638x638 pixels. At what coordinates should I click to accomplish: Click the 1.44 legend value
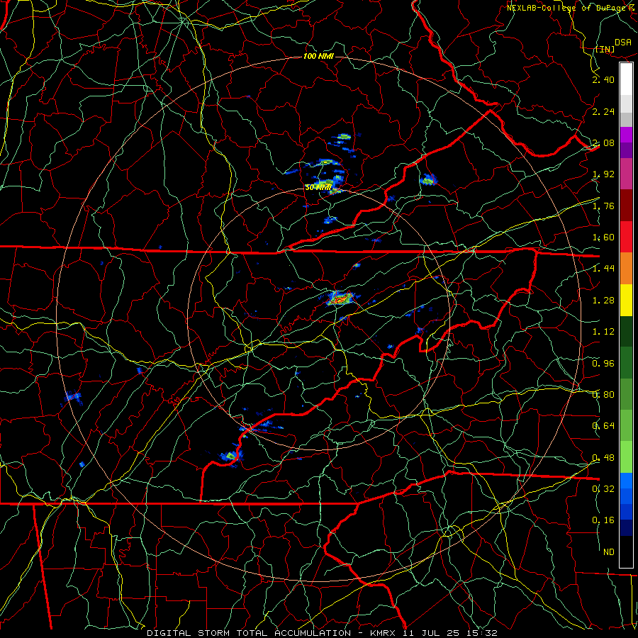603,269
